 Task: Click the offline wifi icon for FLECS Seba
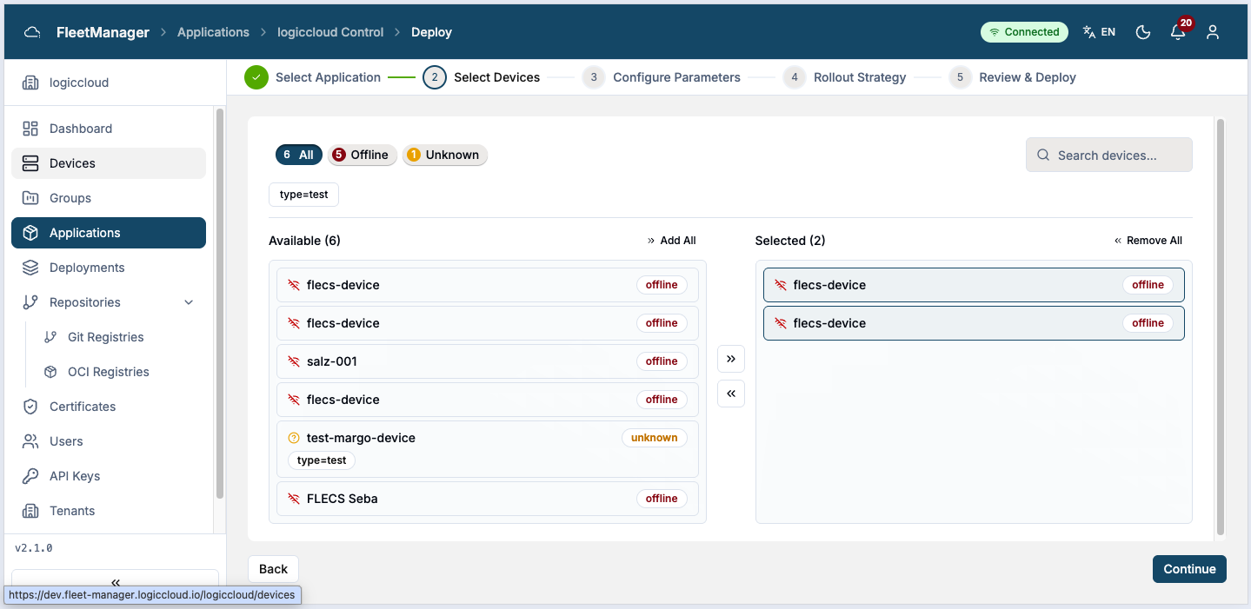coord(294,499)
